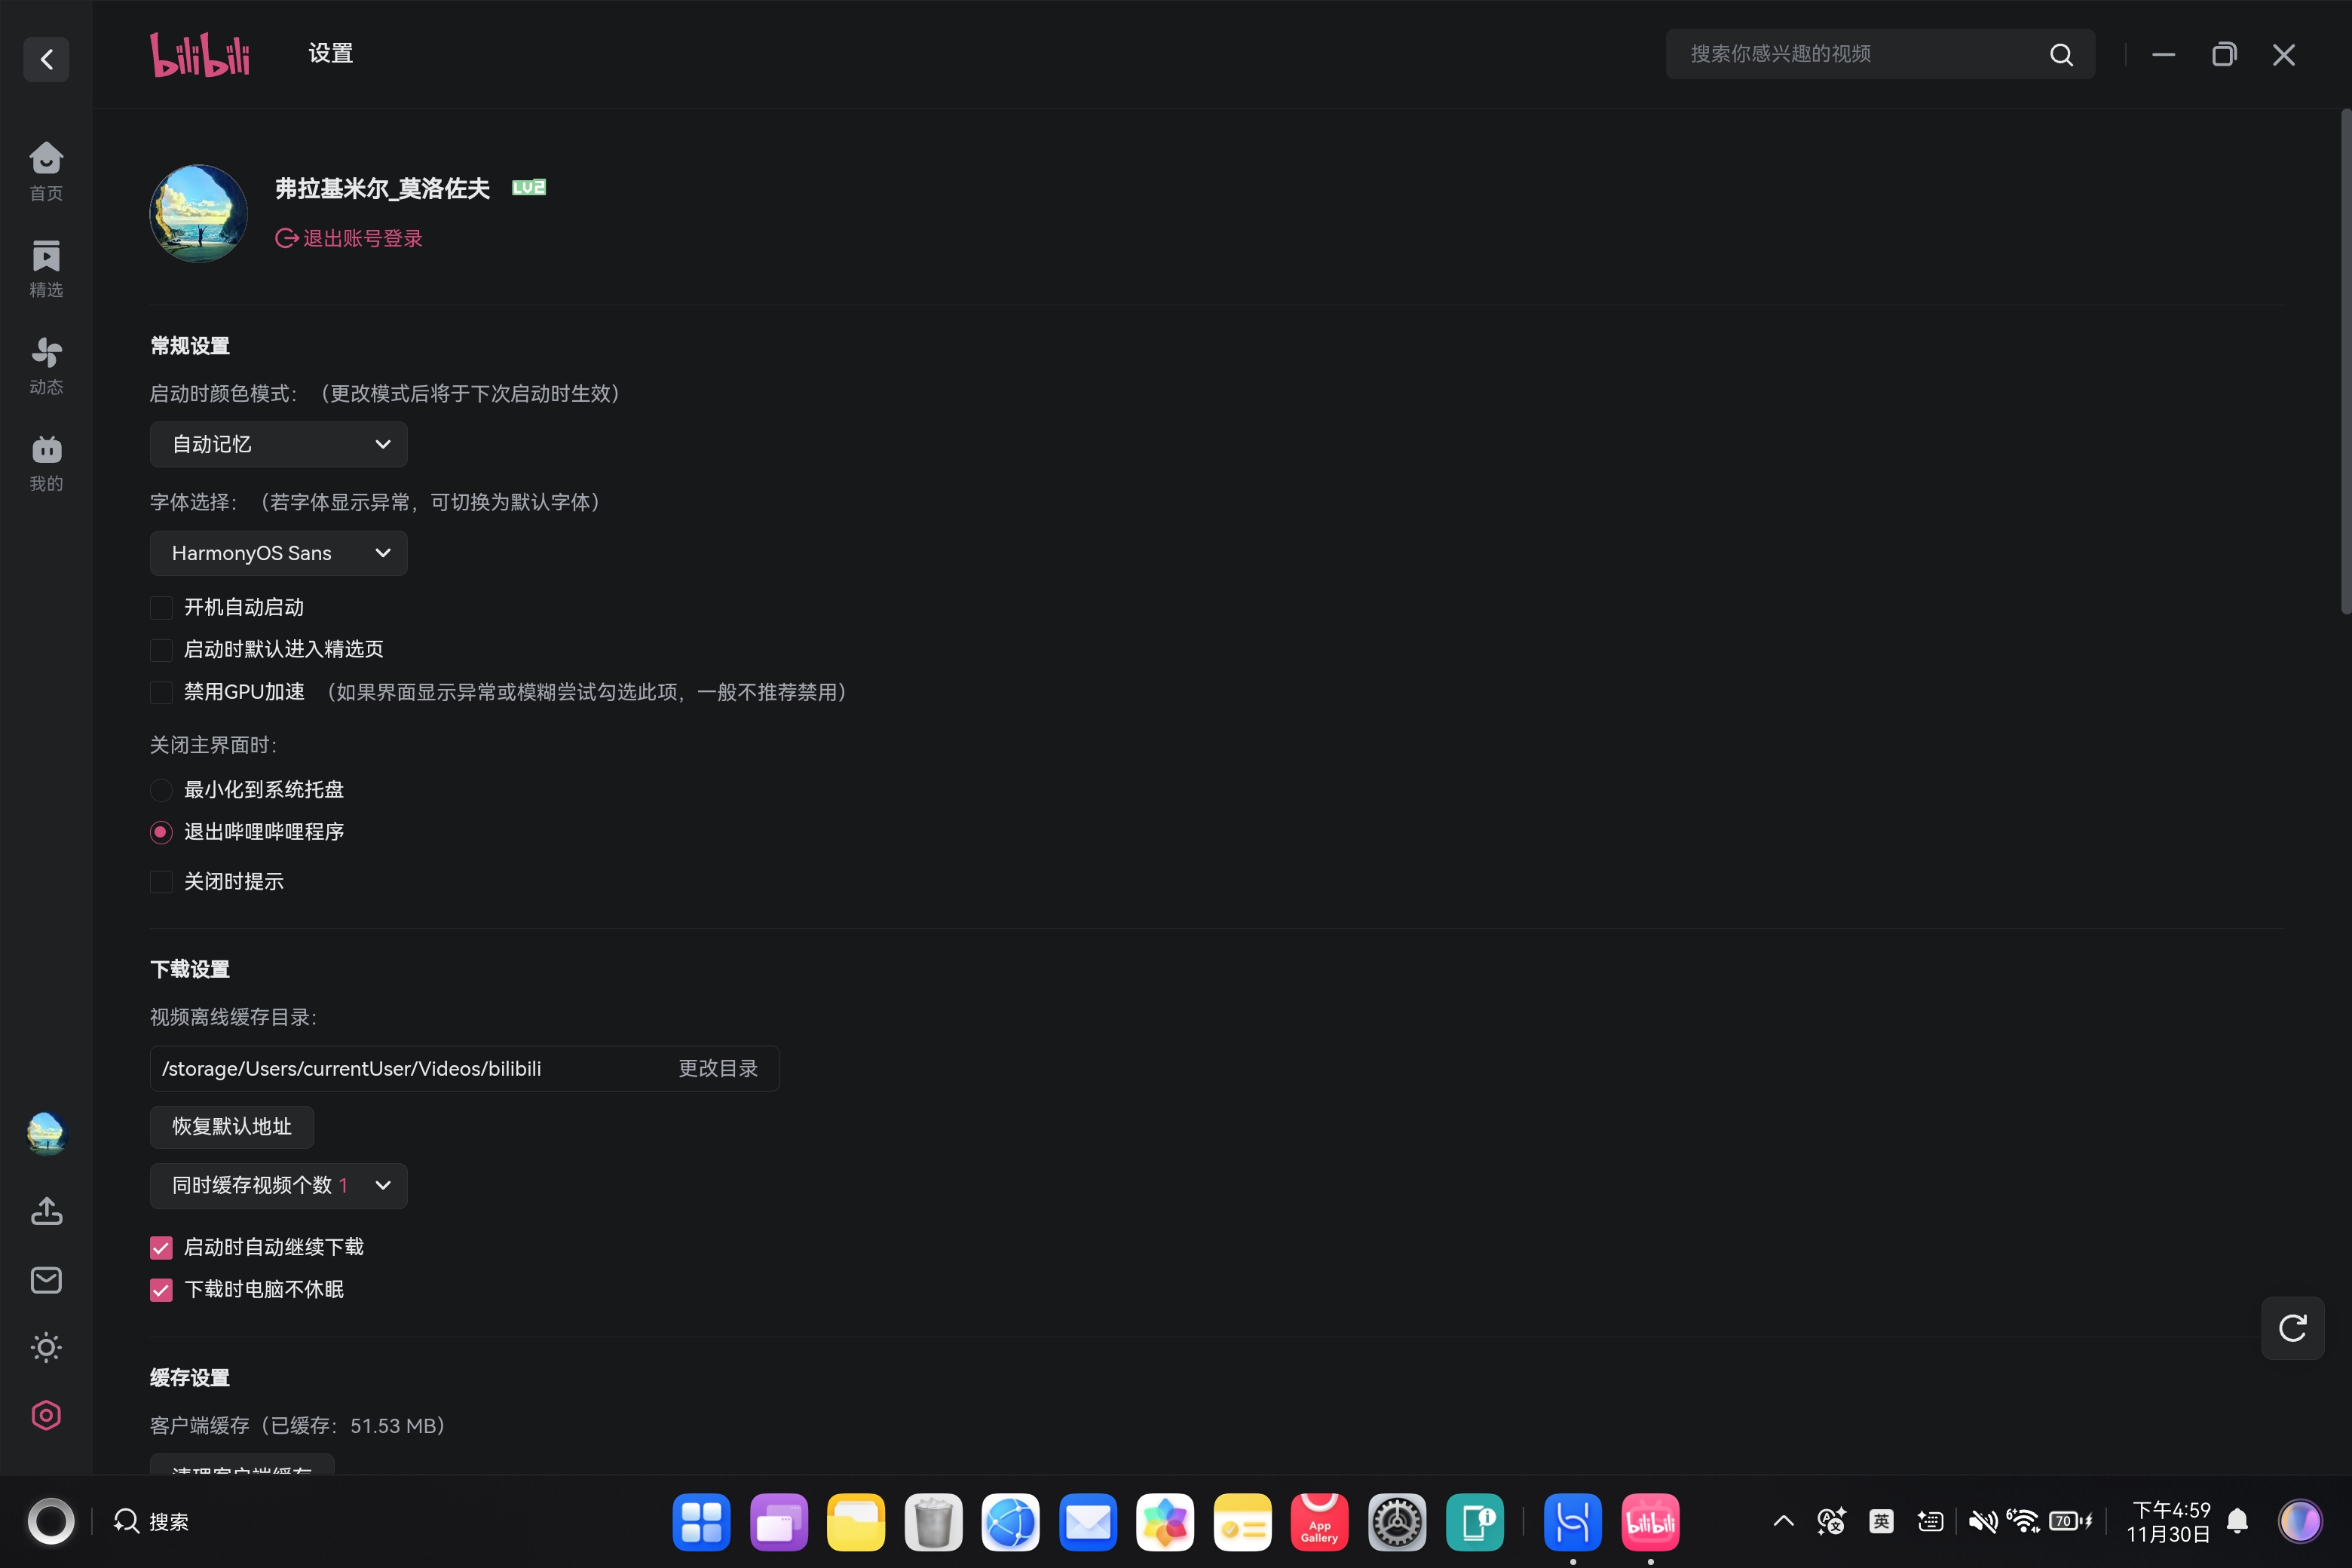Click the search magnifier icon
The height and width of the screenshot is (1568, 2352).
click(2061, 55)
